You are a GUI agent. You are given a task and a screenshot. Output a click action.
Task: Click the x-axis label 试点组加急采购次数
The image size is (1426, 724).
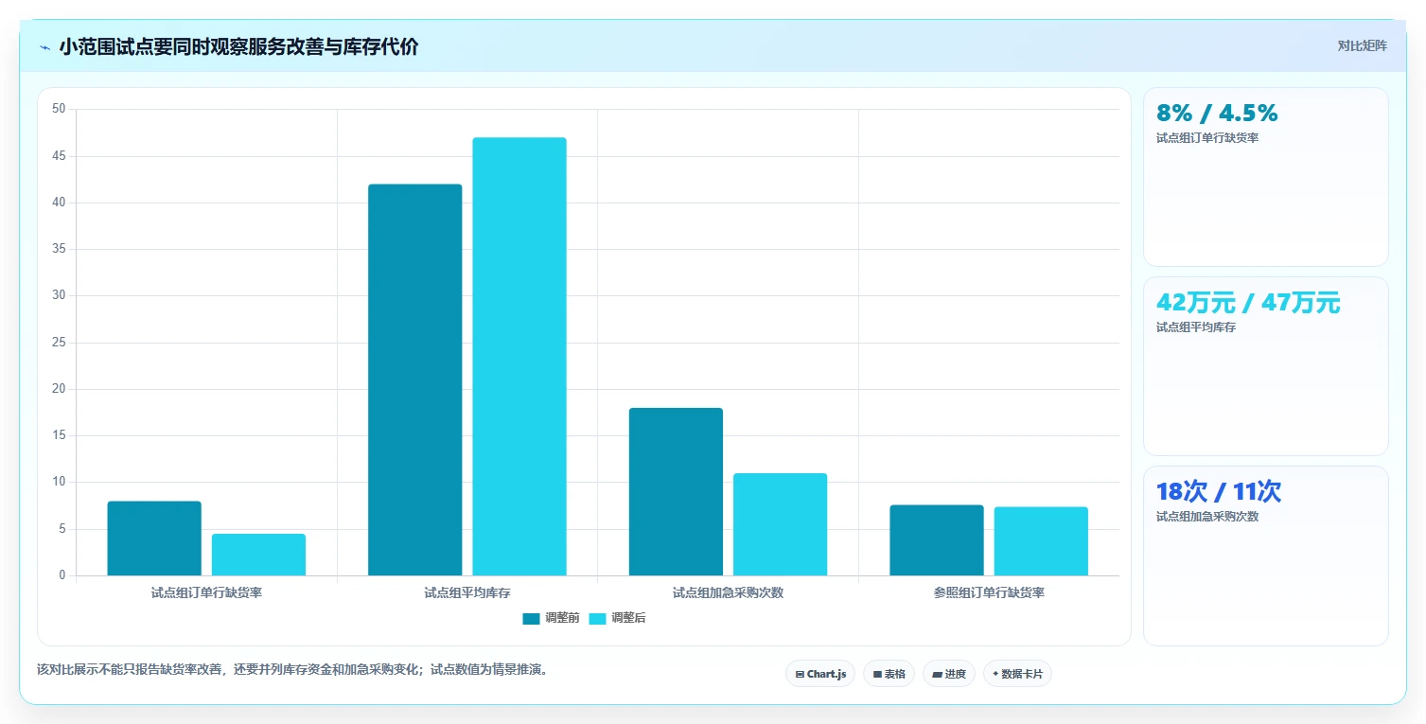(728, 593)
